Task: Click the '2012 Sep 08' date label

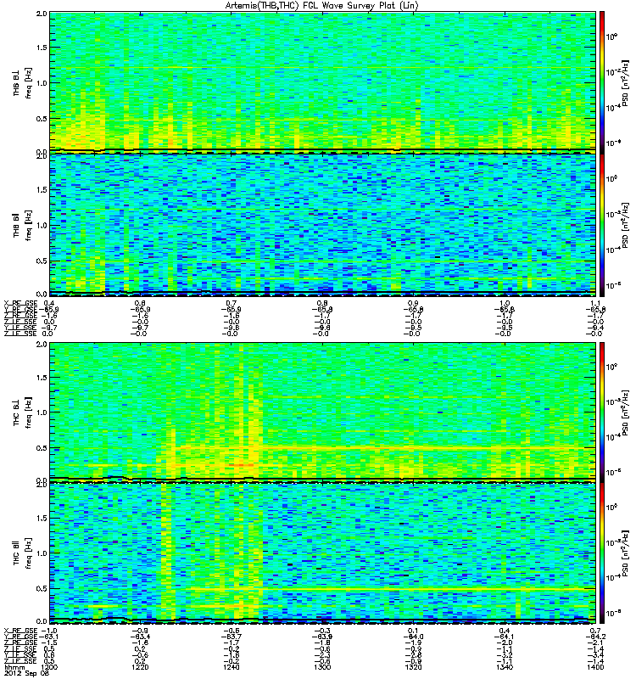Action: click(27, 673)
